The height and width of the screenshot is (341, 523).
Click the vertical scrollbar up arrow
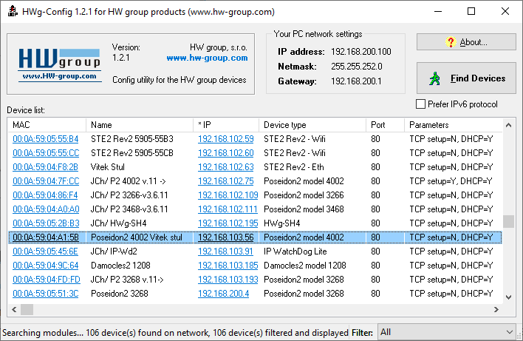pyautogui.click(x=508, y=125)
